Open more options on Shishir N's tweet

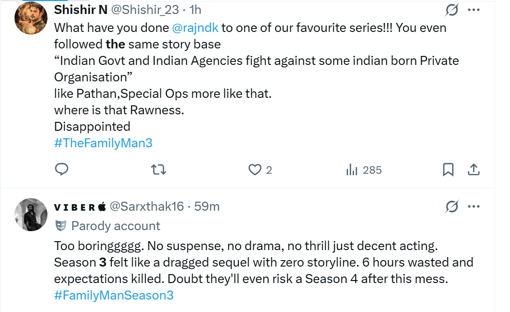pos(474,9)
